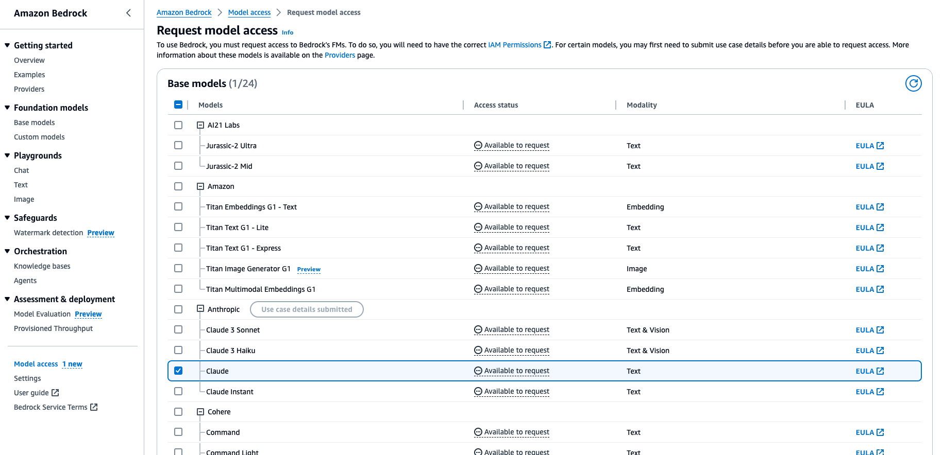The width and height of the screenshot is (943, 455).
Task: Open EULA for Claude Instant
Action: click(x=870, y=392)
